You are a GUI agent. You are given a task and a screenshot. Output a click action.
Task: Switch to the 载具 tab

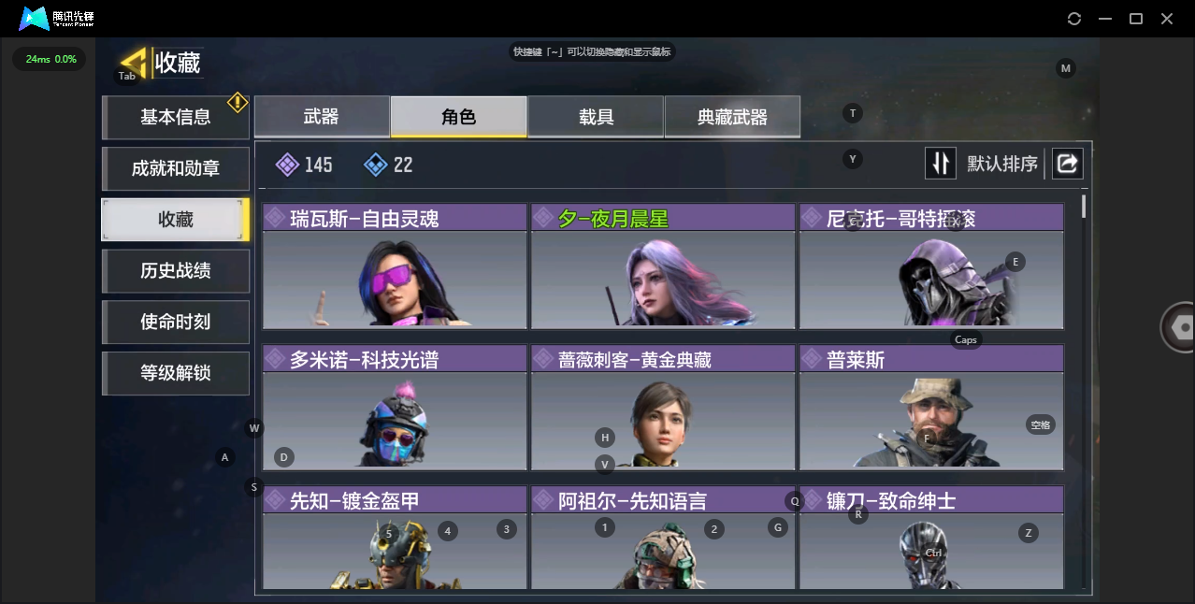tap(596, 117)
